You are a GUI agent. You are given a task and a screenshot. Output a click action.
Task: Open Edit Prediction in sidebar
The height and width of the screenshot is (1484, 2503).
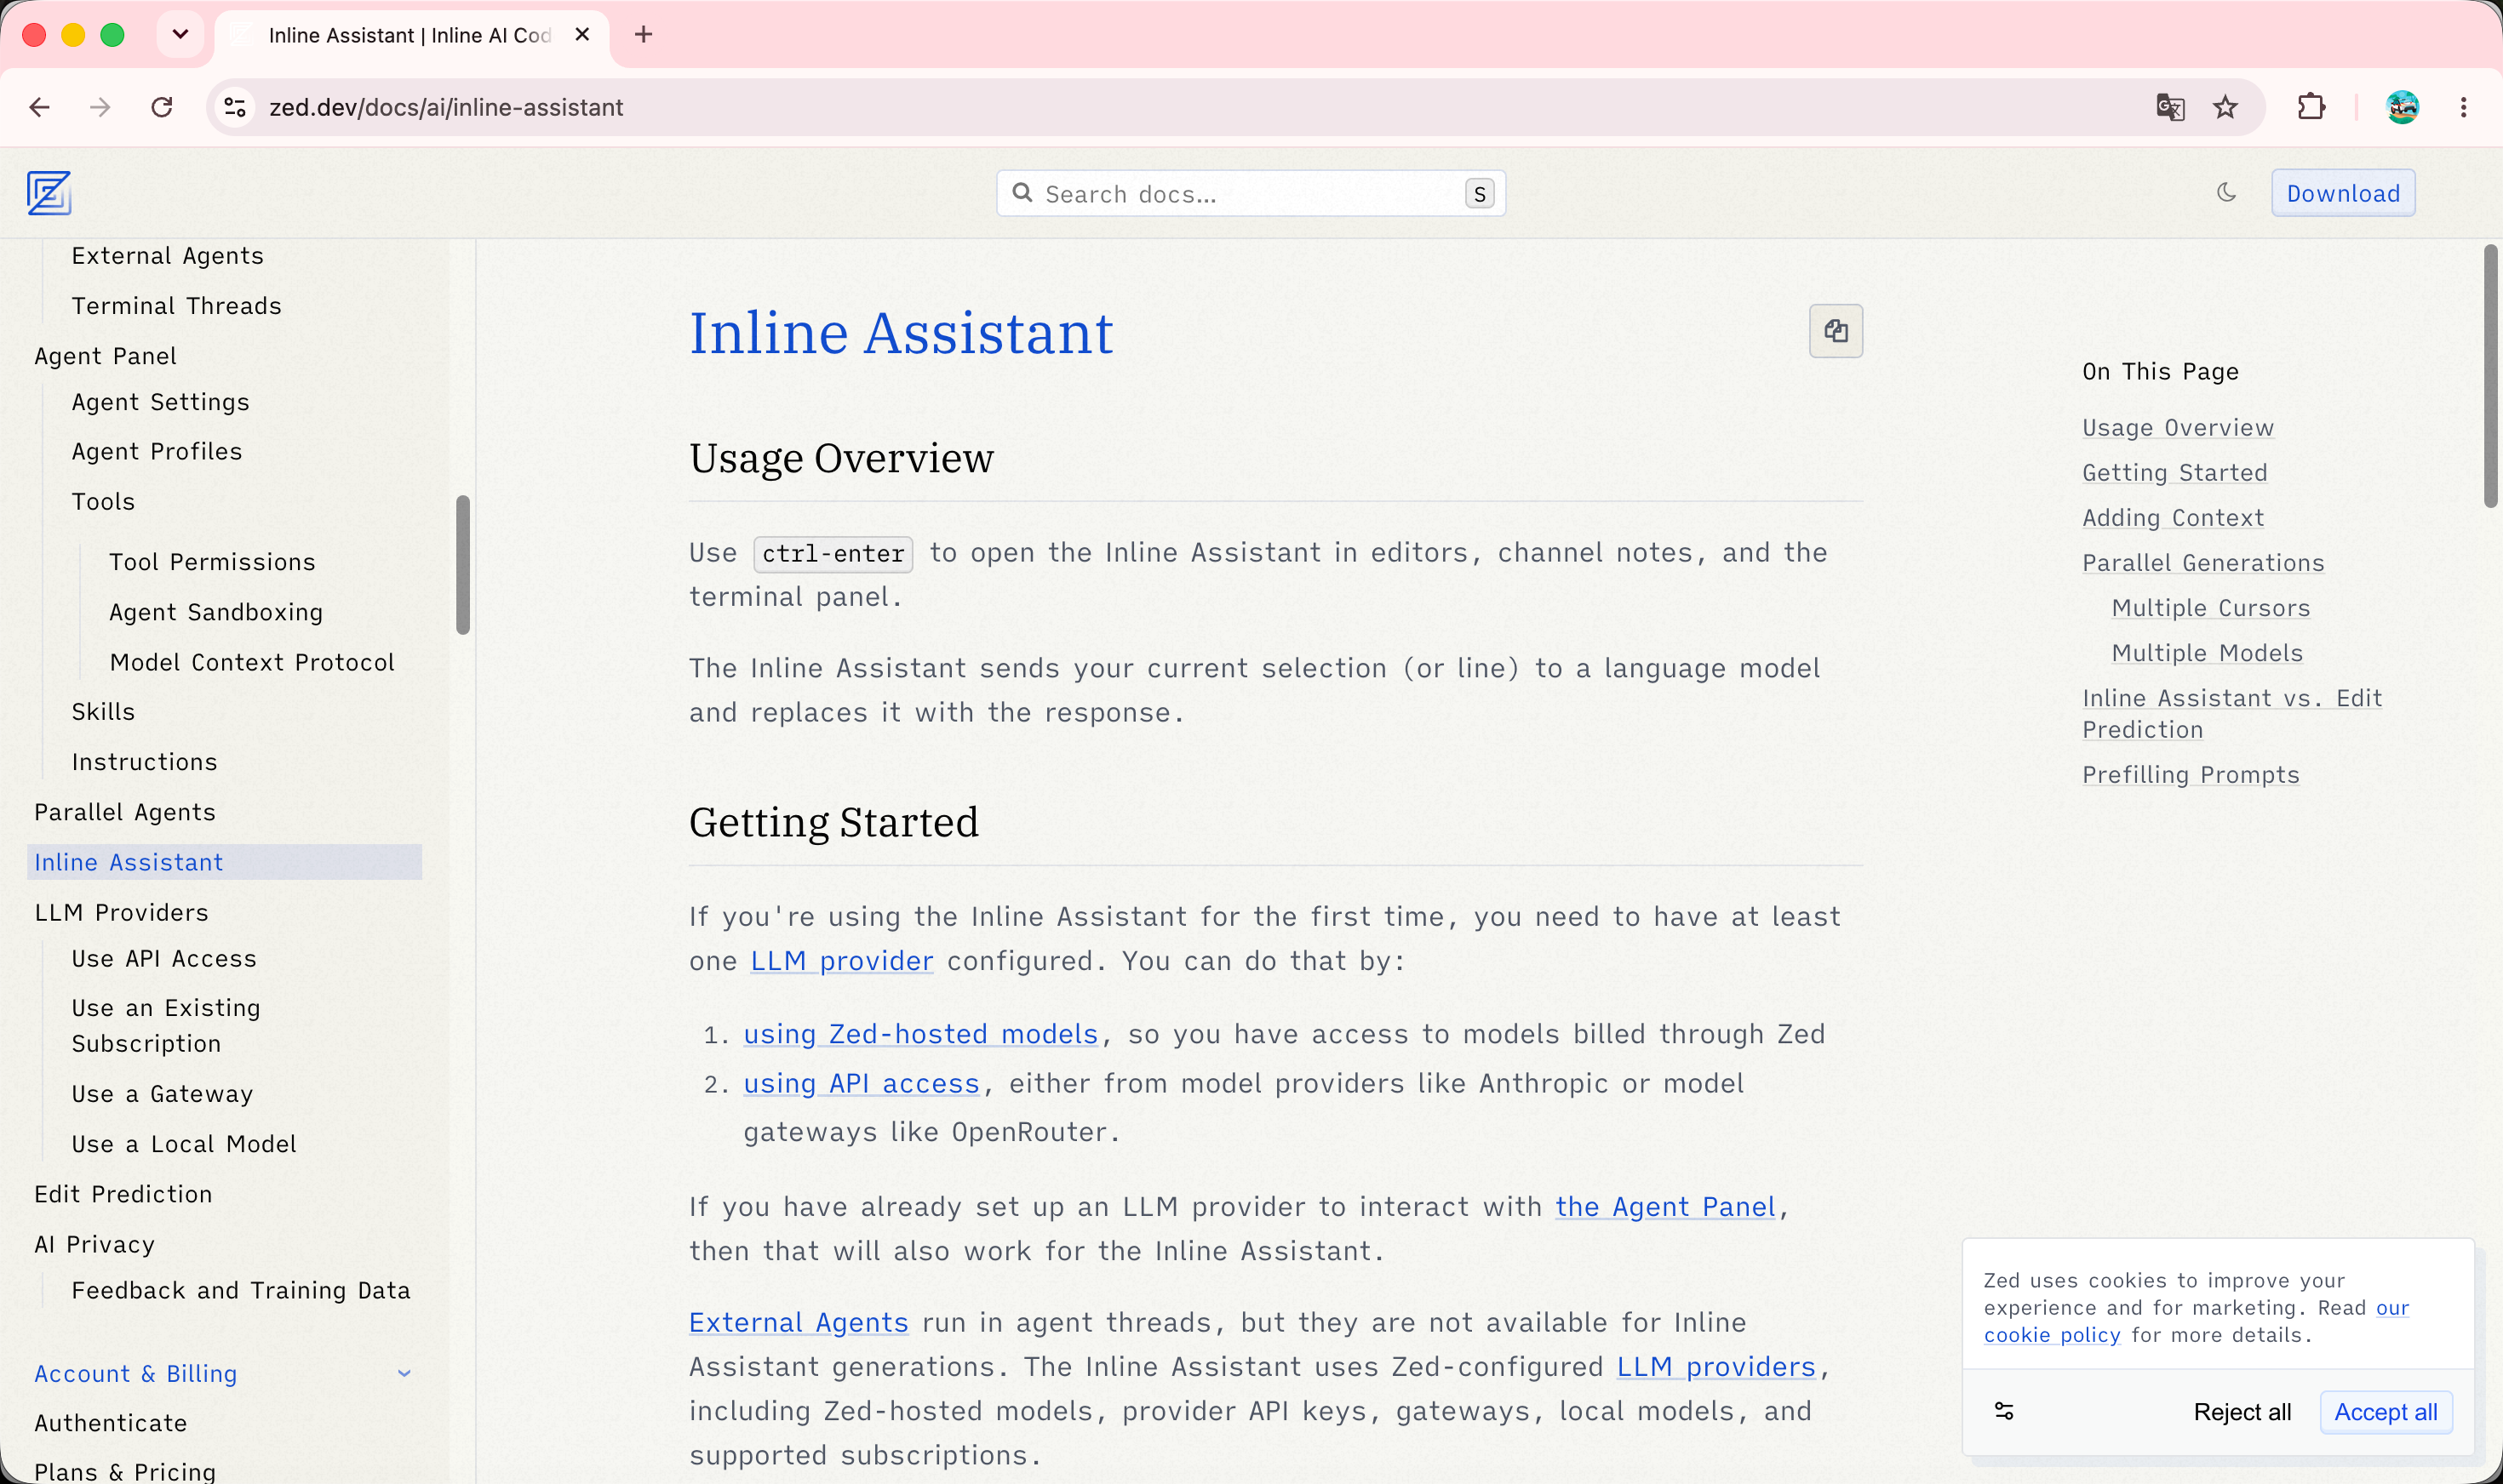124,1194
